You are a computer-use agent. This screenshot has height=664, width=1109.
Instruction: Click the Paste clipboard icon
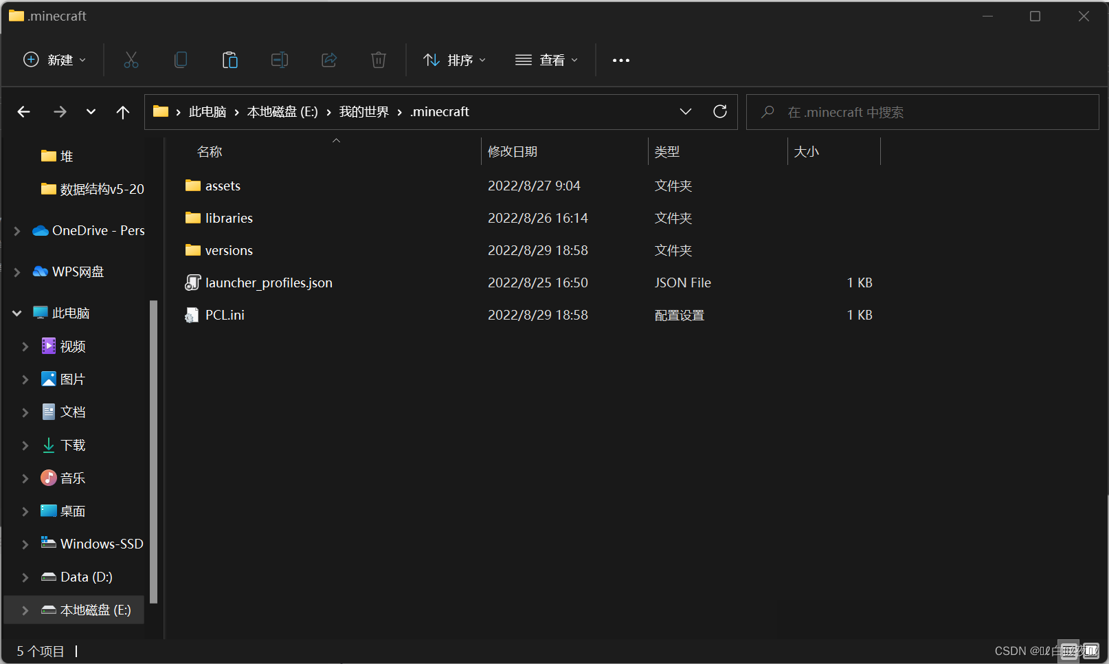pyautogui.click(x=230, y=60)
